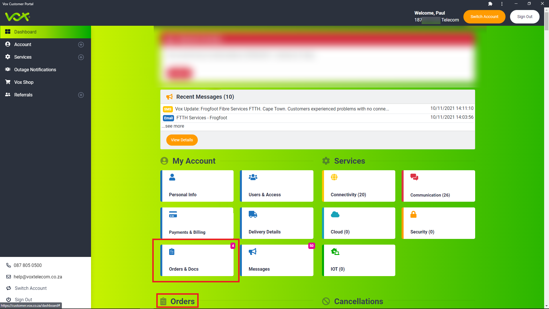Open the IOT (0) tile
Image resolution: width=549 pixels, height=309 pixels.
point(359,260)
